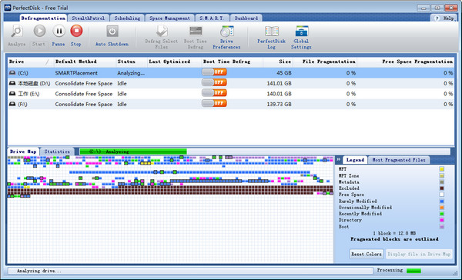Switch to the Defragmentation tab
Image resolution: width=462 pixels, height=280 pixels.
coord(43,18)
